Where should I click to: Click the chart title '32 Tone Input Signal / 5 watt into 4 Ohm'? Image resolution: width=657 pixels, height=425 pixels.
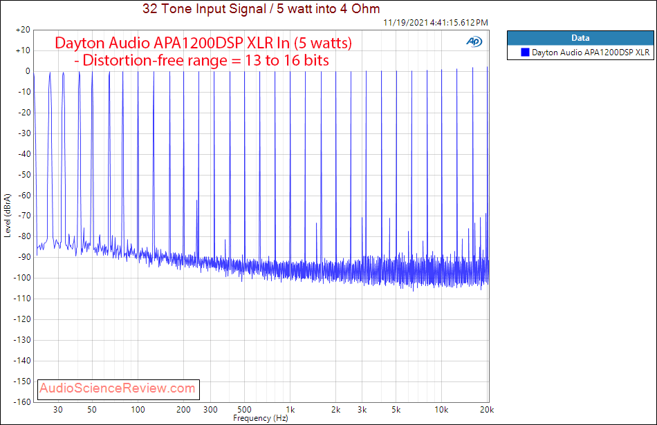(x=261, y=9)
